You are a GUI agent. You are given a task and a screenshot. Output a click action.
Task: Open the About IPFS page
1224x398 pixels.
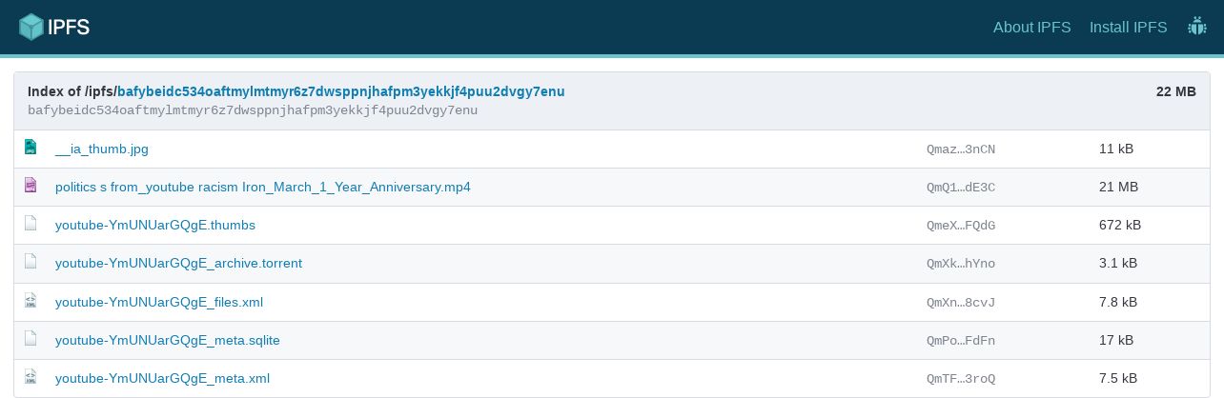1032,27
